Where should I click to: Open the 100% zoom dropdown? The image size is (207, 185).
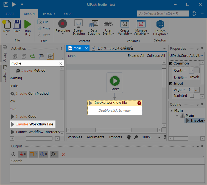pos(159,137)
